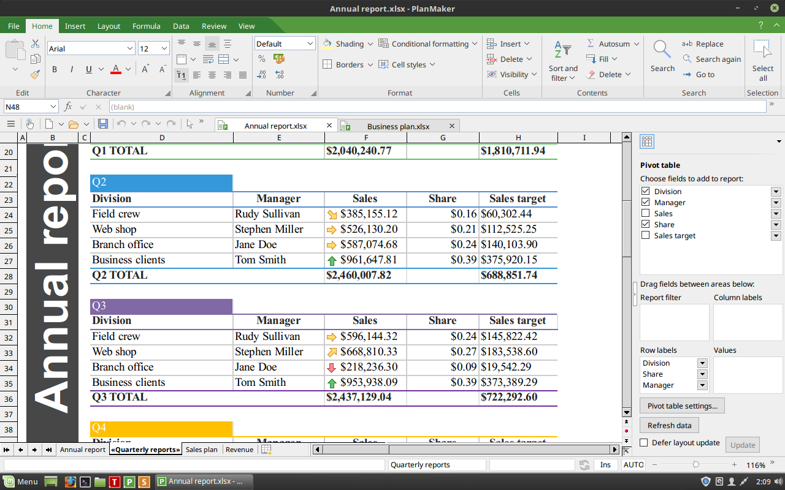Click the Pivot table settings button
785x490 pixels.
(682, 406)
